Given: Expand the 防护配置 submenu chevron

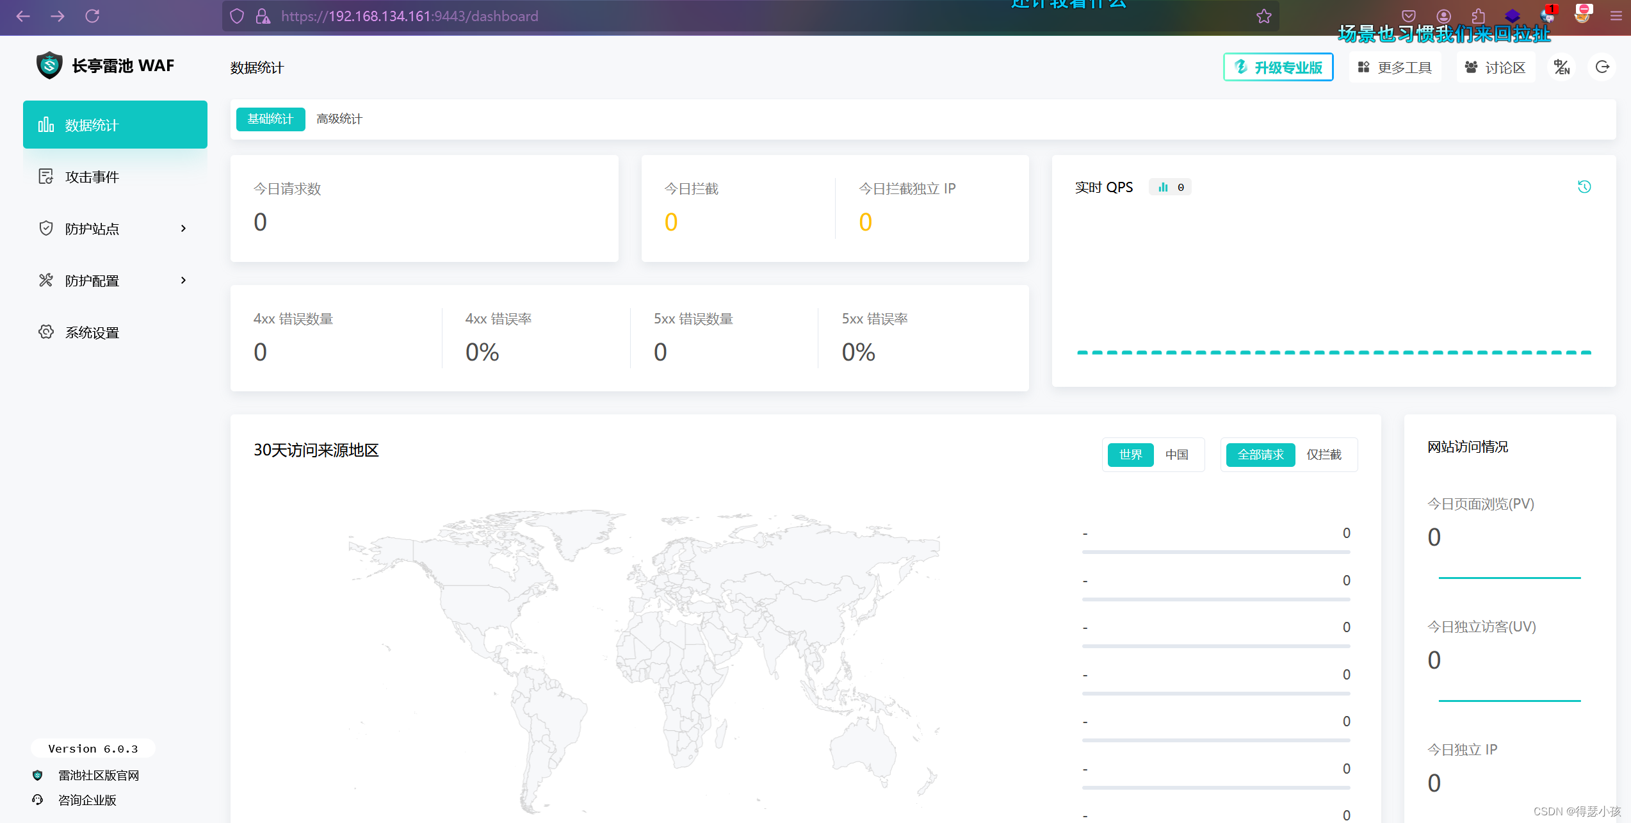Looking at the screenshot, I should click(x=184, y=281).
